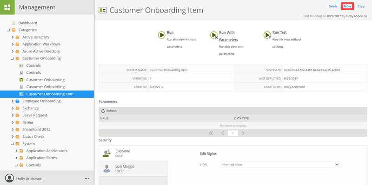Click the view icon beside page title

(x=102, y=10)
